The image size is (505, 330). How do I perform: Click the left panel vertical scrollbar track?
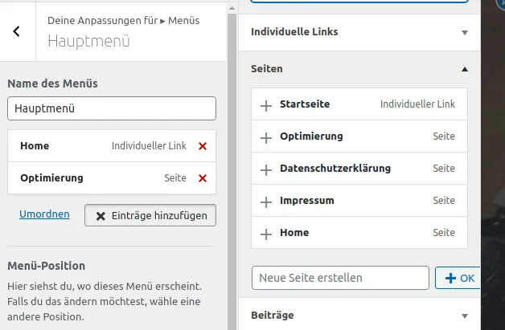click(x=232, y=172)
